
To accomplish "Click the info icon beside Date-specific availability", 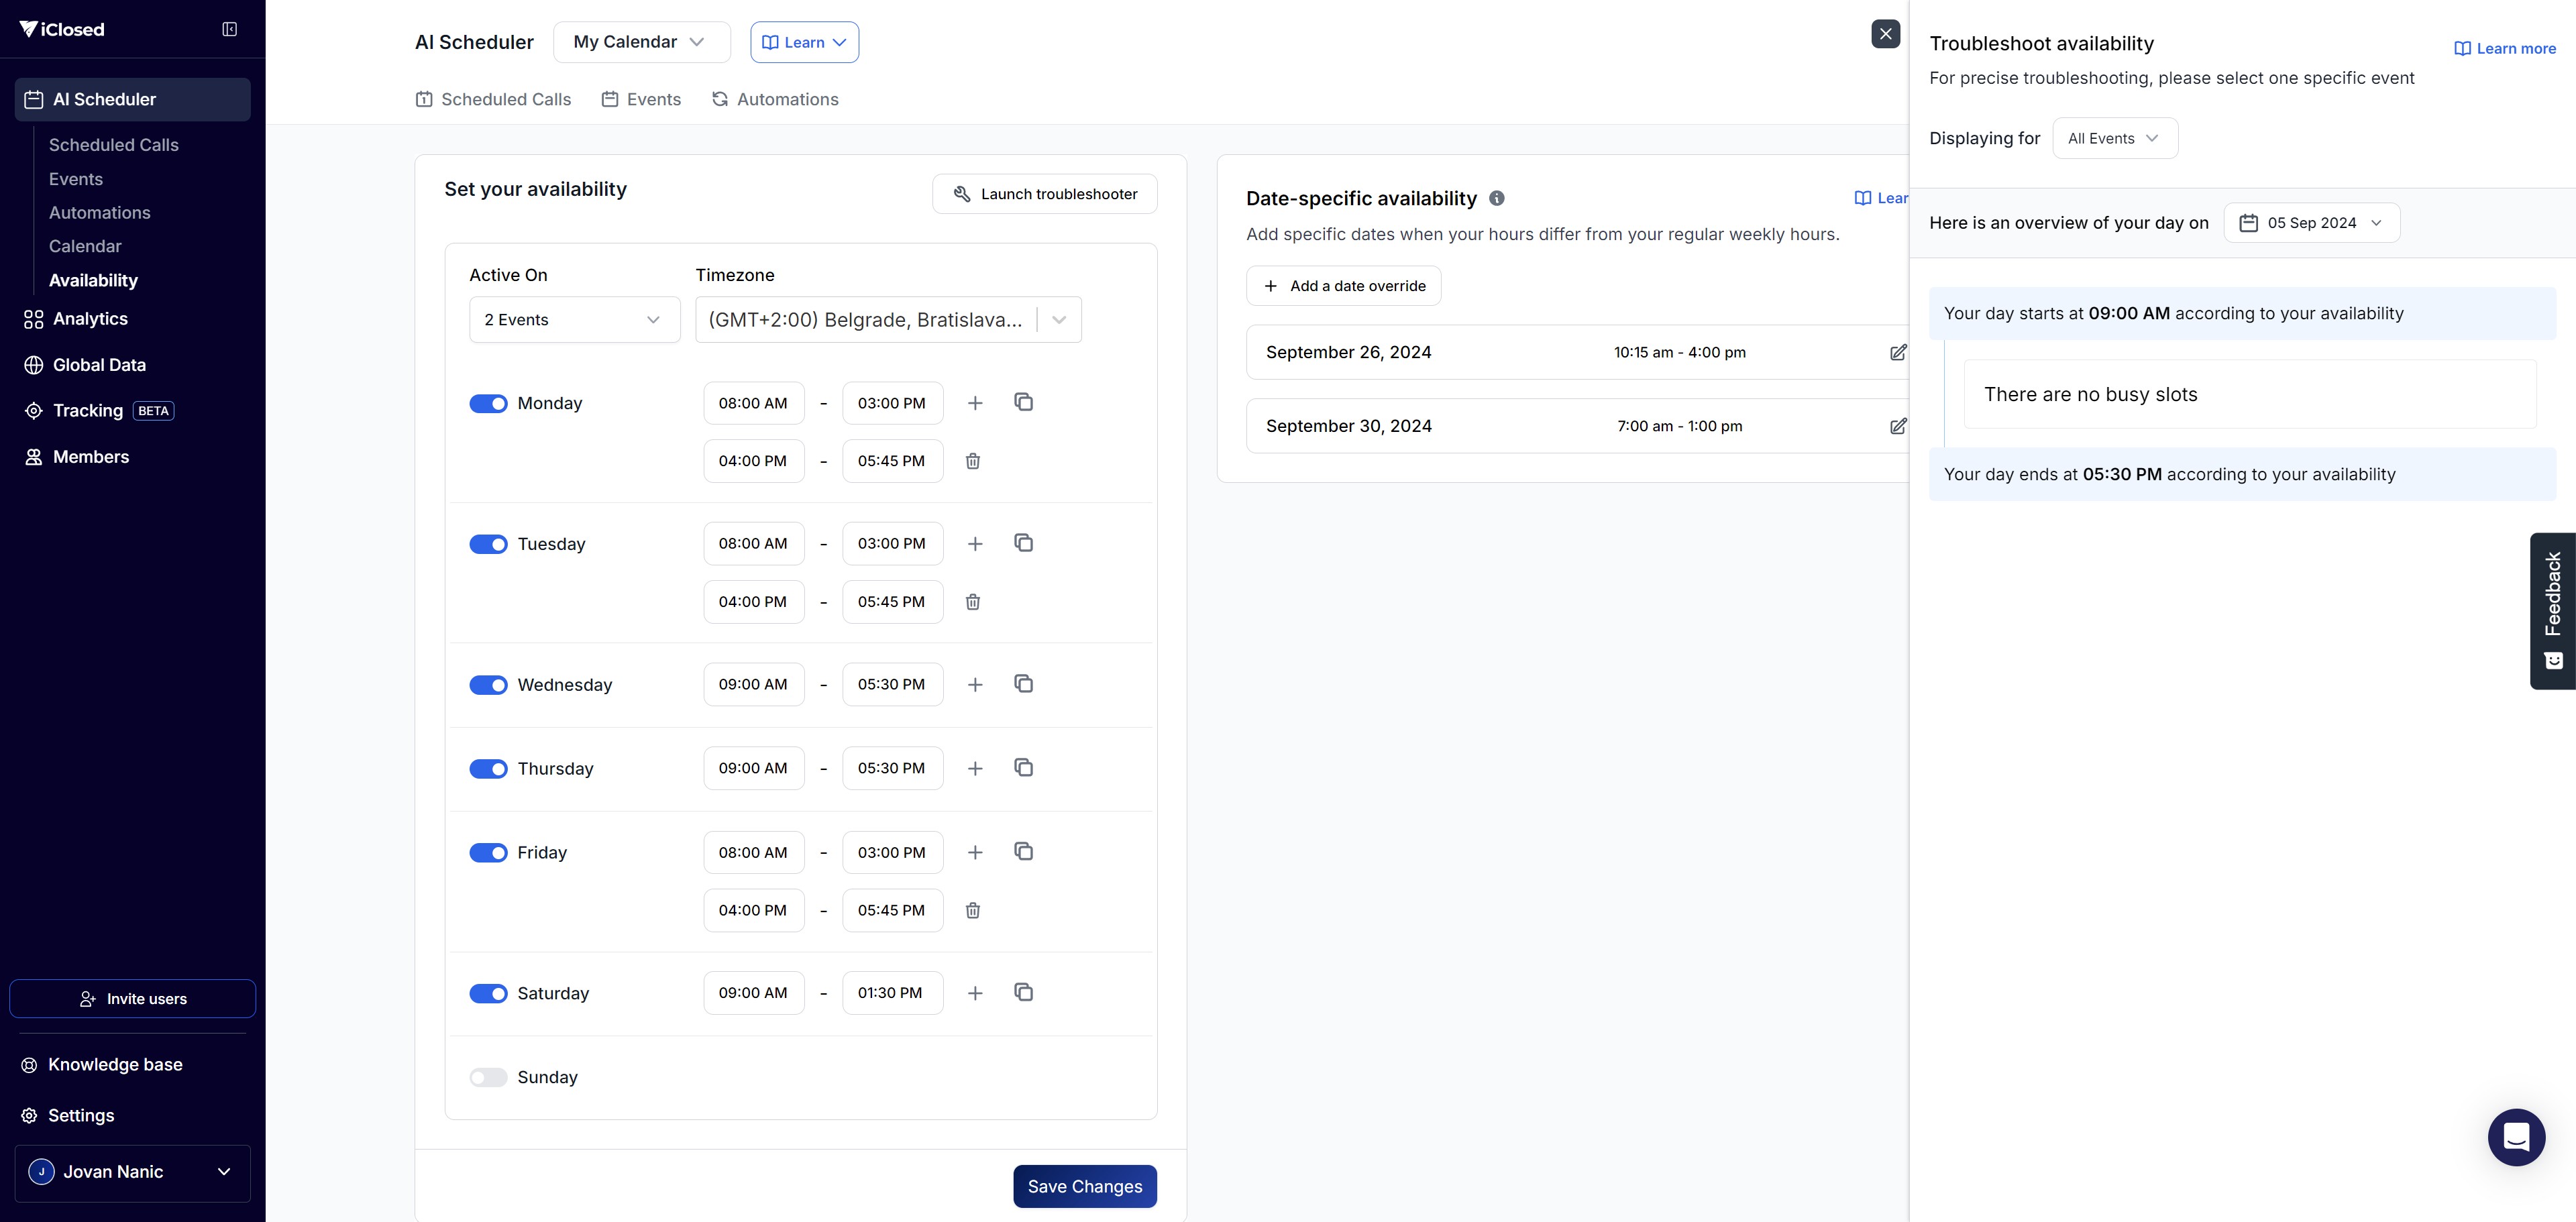I will click(1497, 198).
